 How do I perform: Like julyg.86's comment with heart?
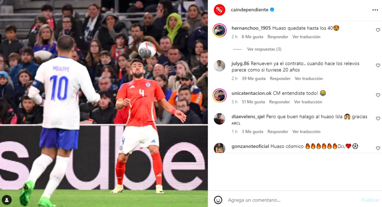click(378, 66)
